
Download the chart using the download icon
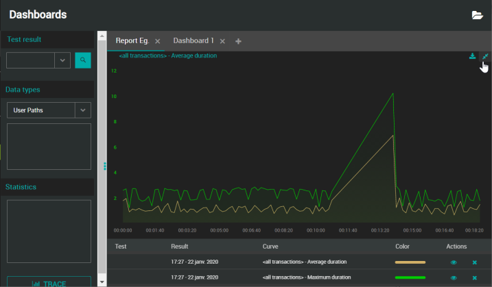(472, 56)
